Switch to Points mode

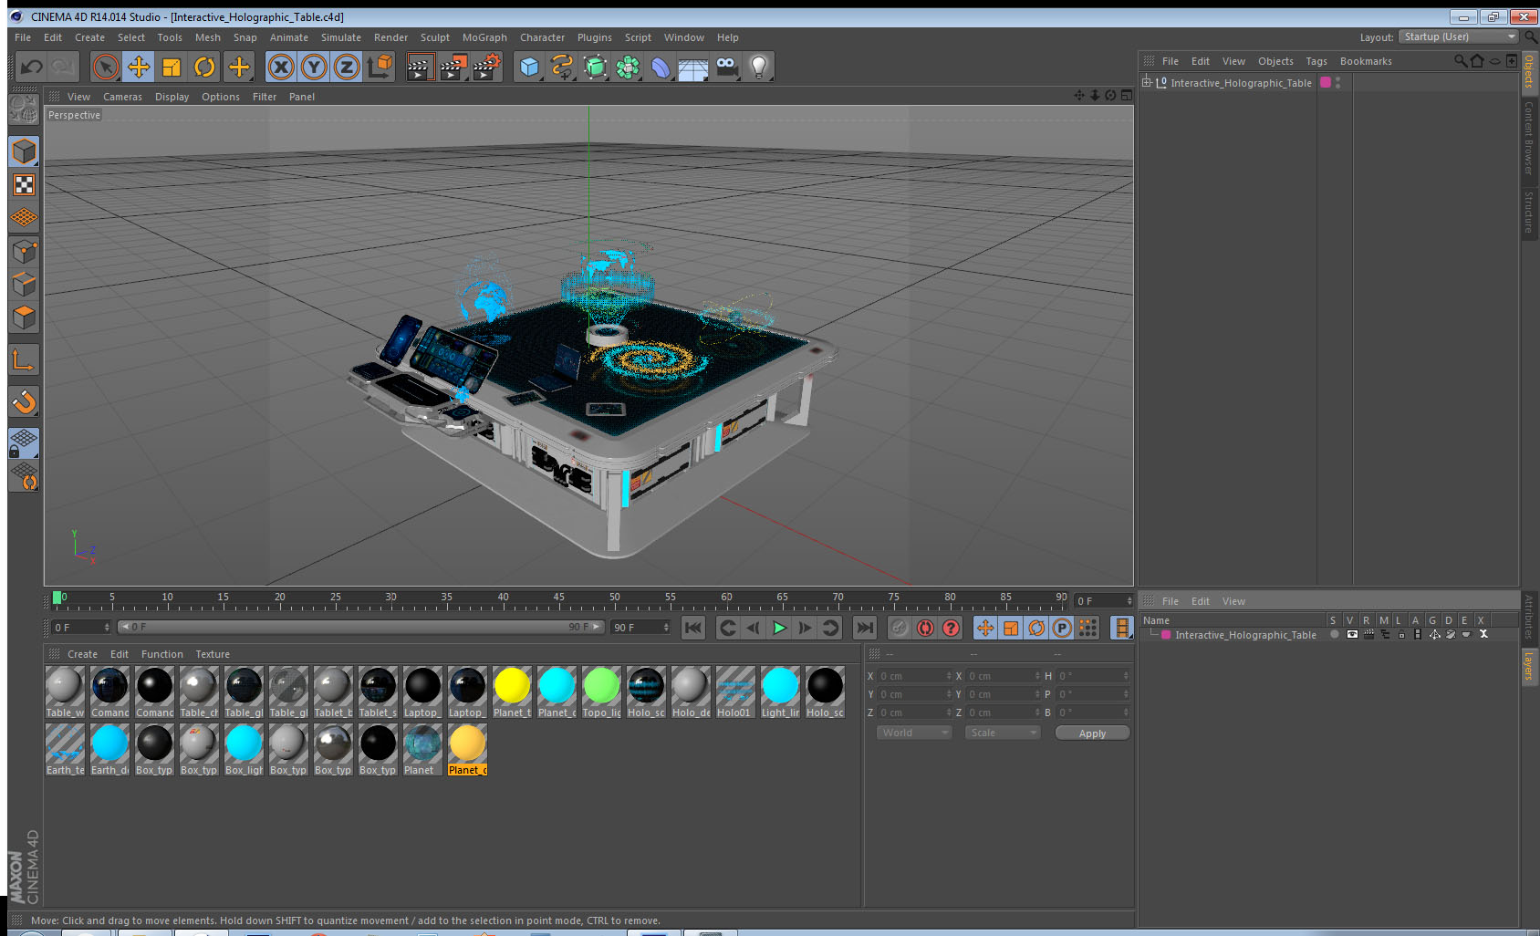(x=24, y=252)
